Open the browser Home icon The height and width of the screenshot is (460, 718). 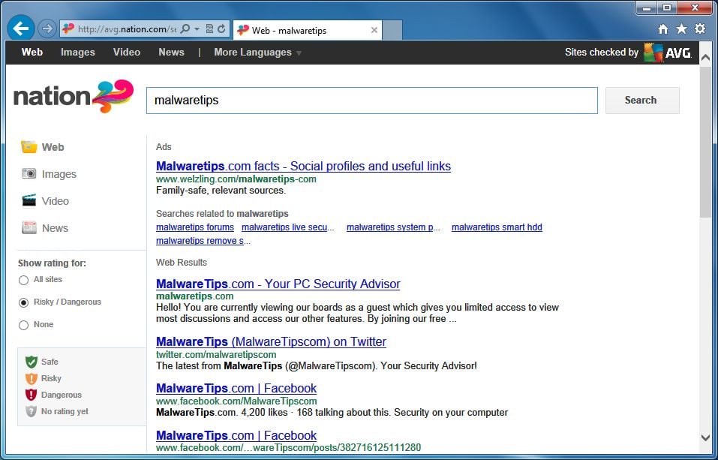(662, 29)
